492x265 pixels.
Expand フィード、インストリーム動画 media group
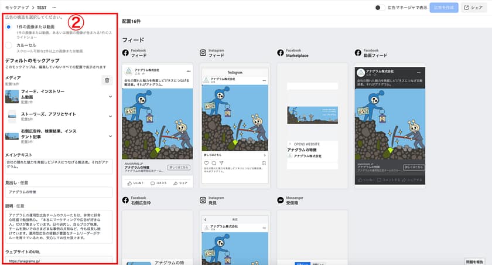(x=110, y=96)
